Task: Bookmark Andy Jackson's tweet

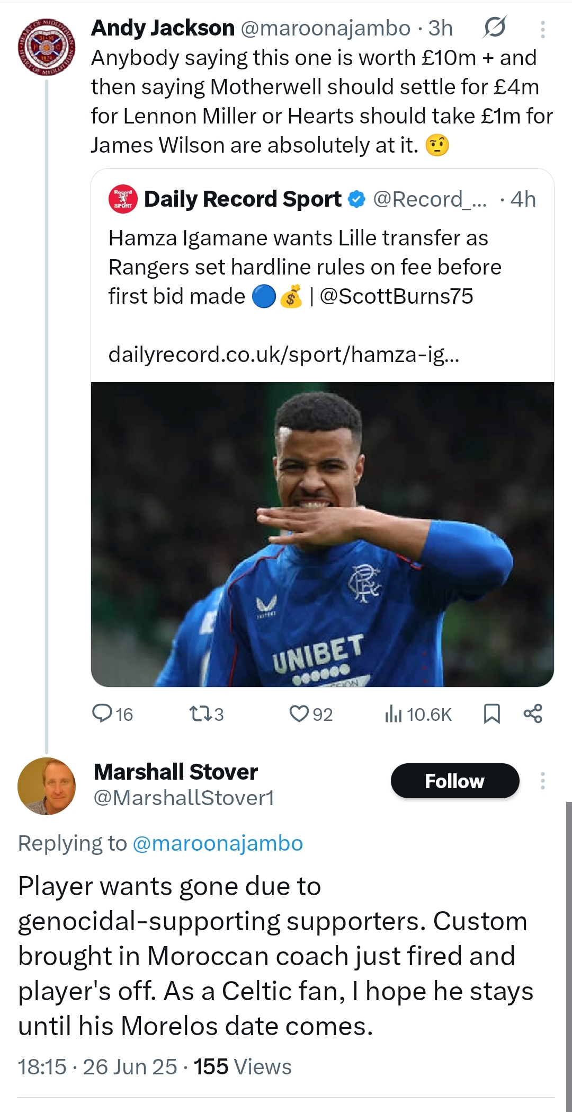Action: [492, 713]
